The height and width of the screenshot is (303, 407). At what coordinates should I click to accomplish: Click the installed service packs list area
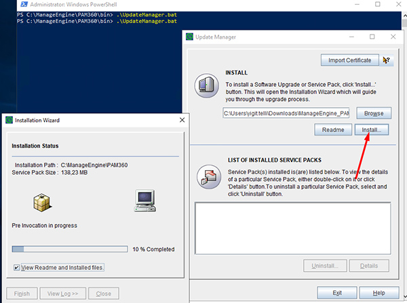click(x=293, y=228)
